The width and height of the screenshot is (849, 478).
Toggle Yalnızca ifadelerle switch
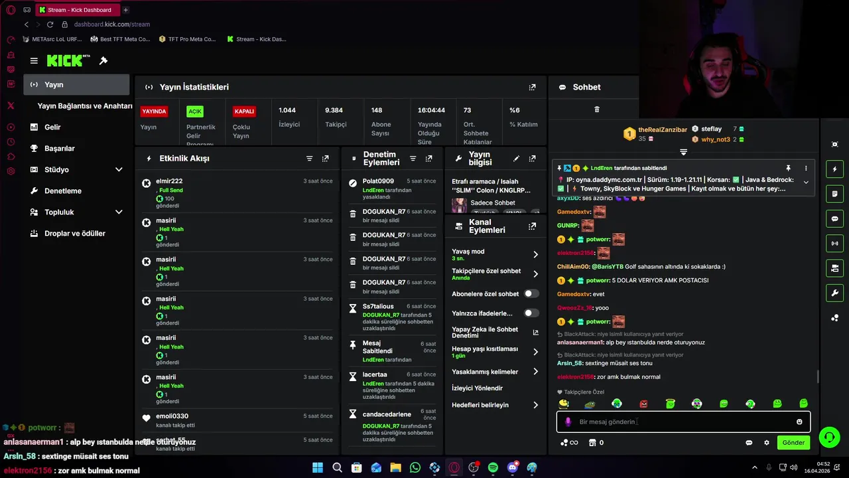[x=531, y=313]
